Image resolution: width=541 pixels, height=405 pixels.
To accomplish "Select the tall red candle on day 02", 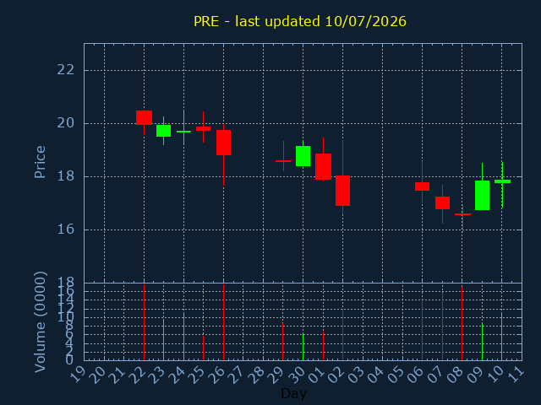I will (x=342, y=191).
